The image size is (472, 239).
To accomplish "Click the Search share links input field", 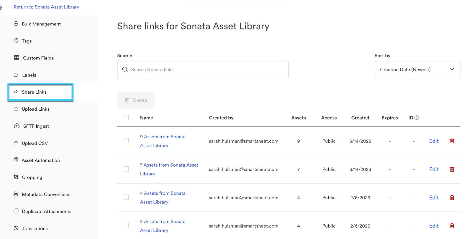I will (203, 69).
